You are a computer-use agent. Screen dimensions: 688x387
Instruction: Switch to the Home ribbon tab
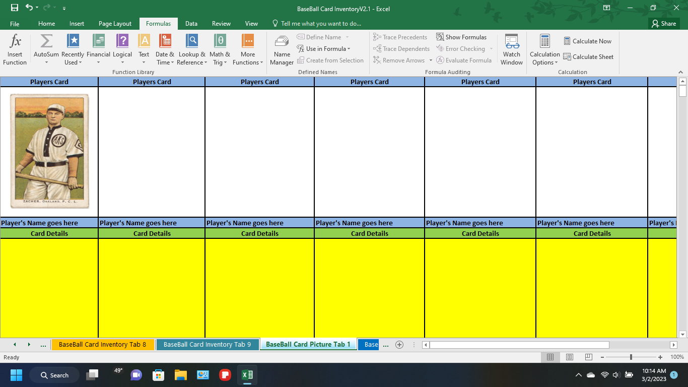pyautogui.click(x=47, y=24)
